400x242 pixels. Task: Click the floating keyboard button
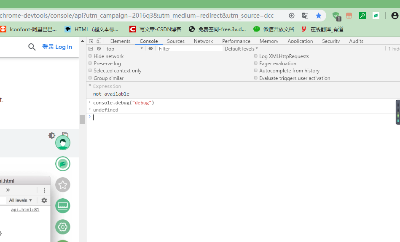click(63, 205)
